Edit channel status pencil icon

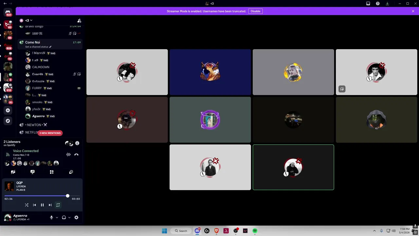click(x=50, y=47)
